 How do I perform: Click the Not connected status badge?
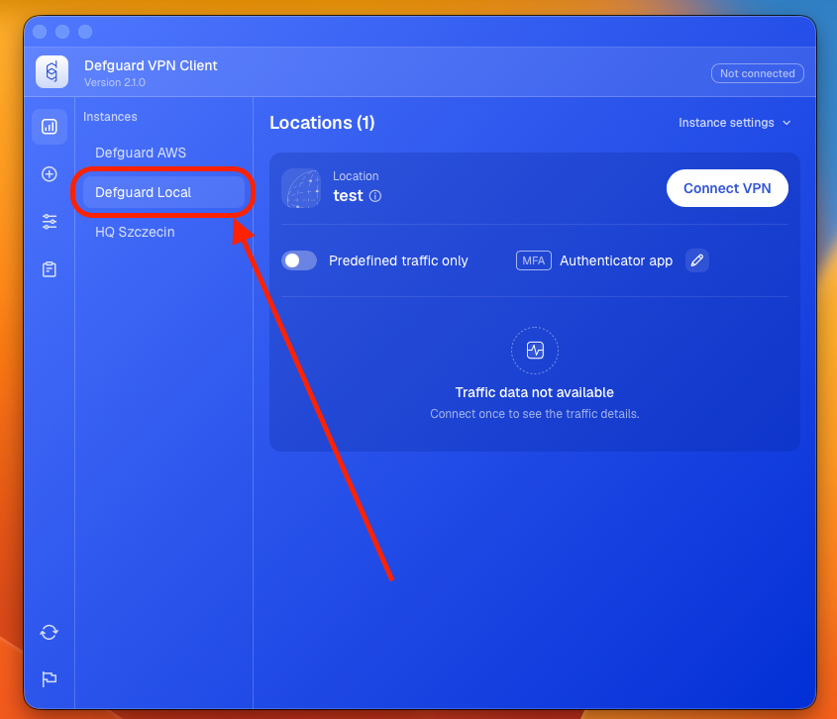pos(757,73)
